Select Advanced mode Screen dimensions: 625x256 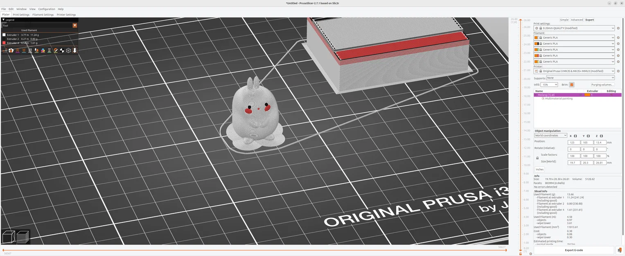577,20
